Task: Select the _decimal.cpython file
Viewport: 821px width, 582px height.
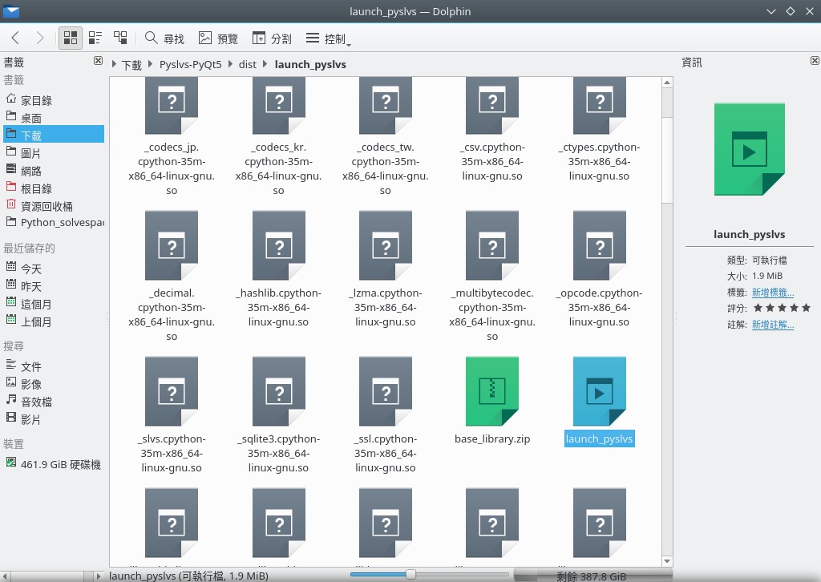Action: click(x=172, y=277)
